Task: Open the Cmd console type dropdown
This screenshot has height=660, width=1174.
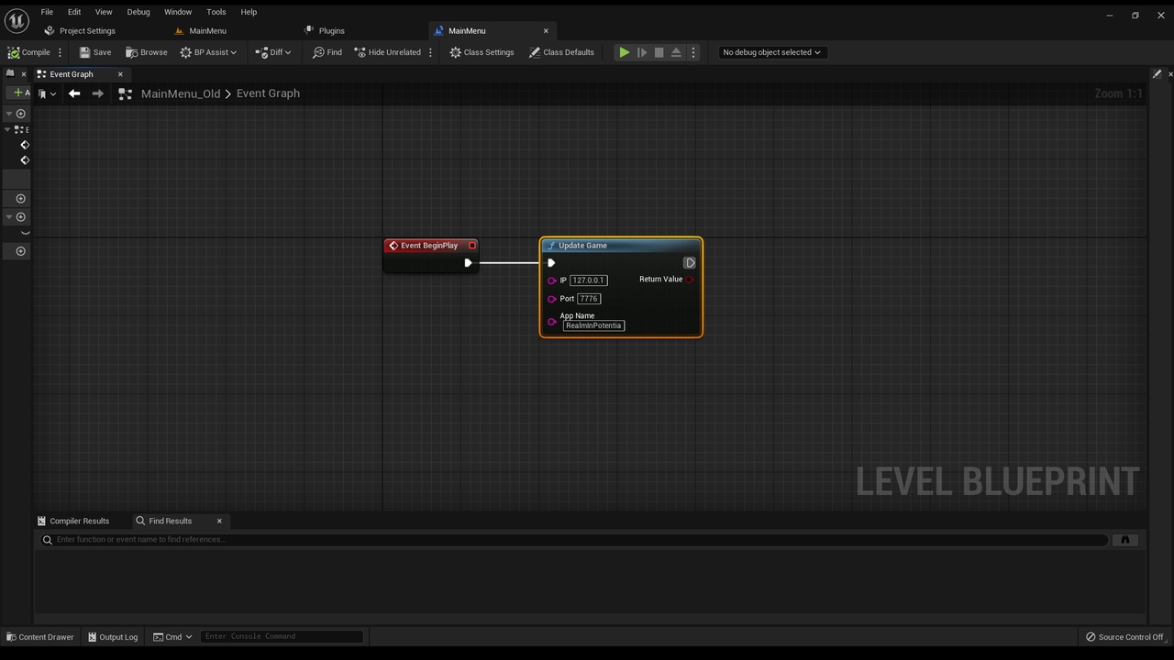Action: pos(172,637)
